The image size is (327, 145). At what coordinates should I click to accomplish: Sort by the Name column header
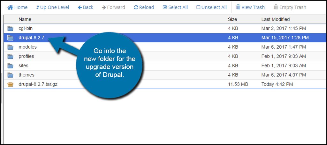click(25, 19)
